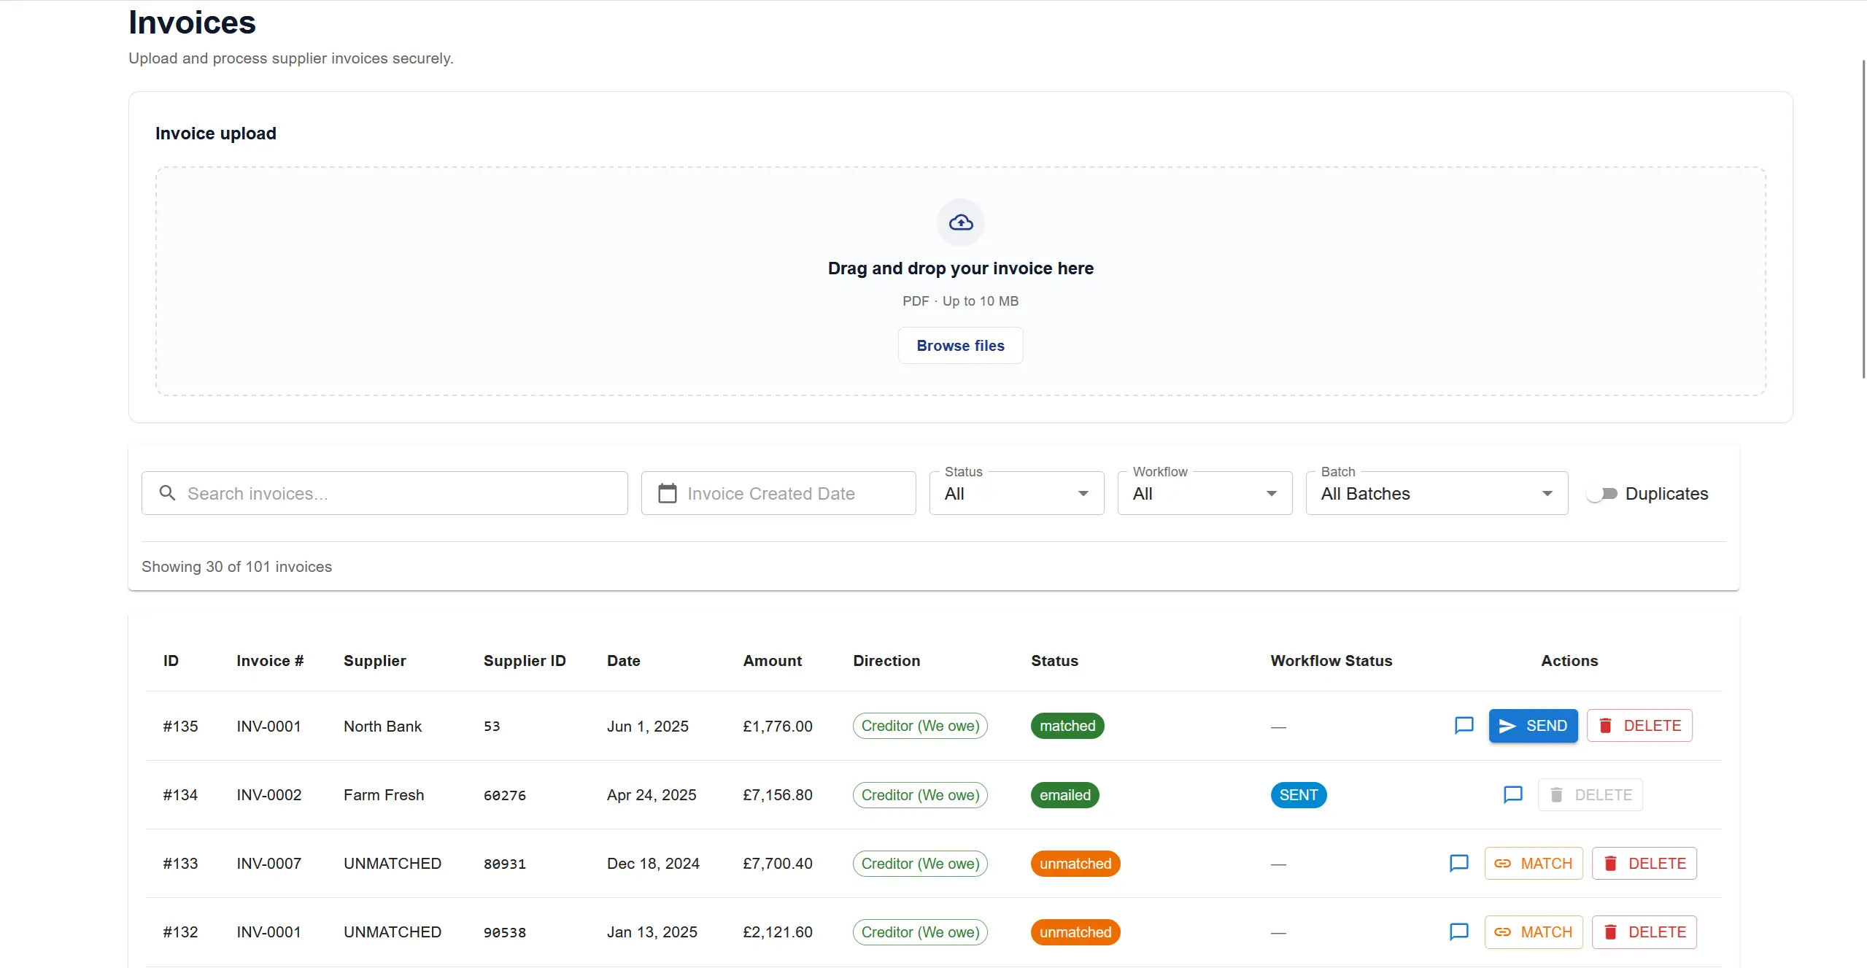Send invoice #135

click(x=1533, y=726)
